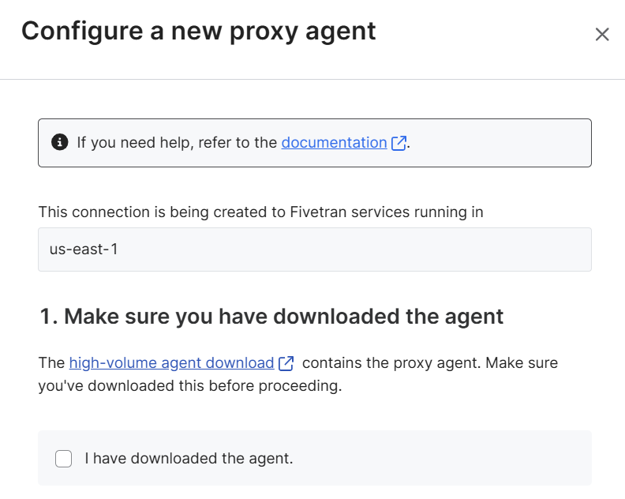625x499 pixels.
Task: Open the high-volume agent download link
Action: 171,363
